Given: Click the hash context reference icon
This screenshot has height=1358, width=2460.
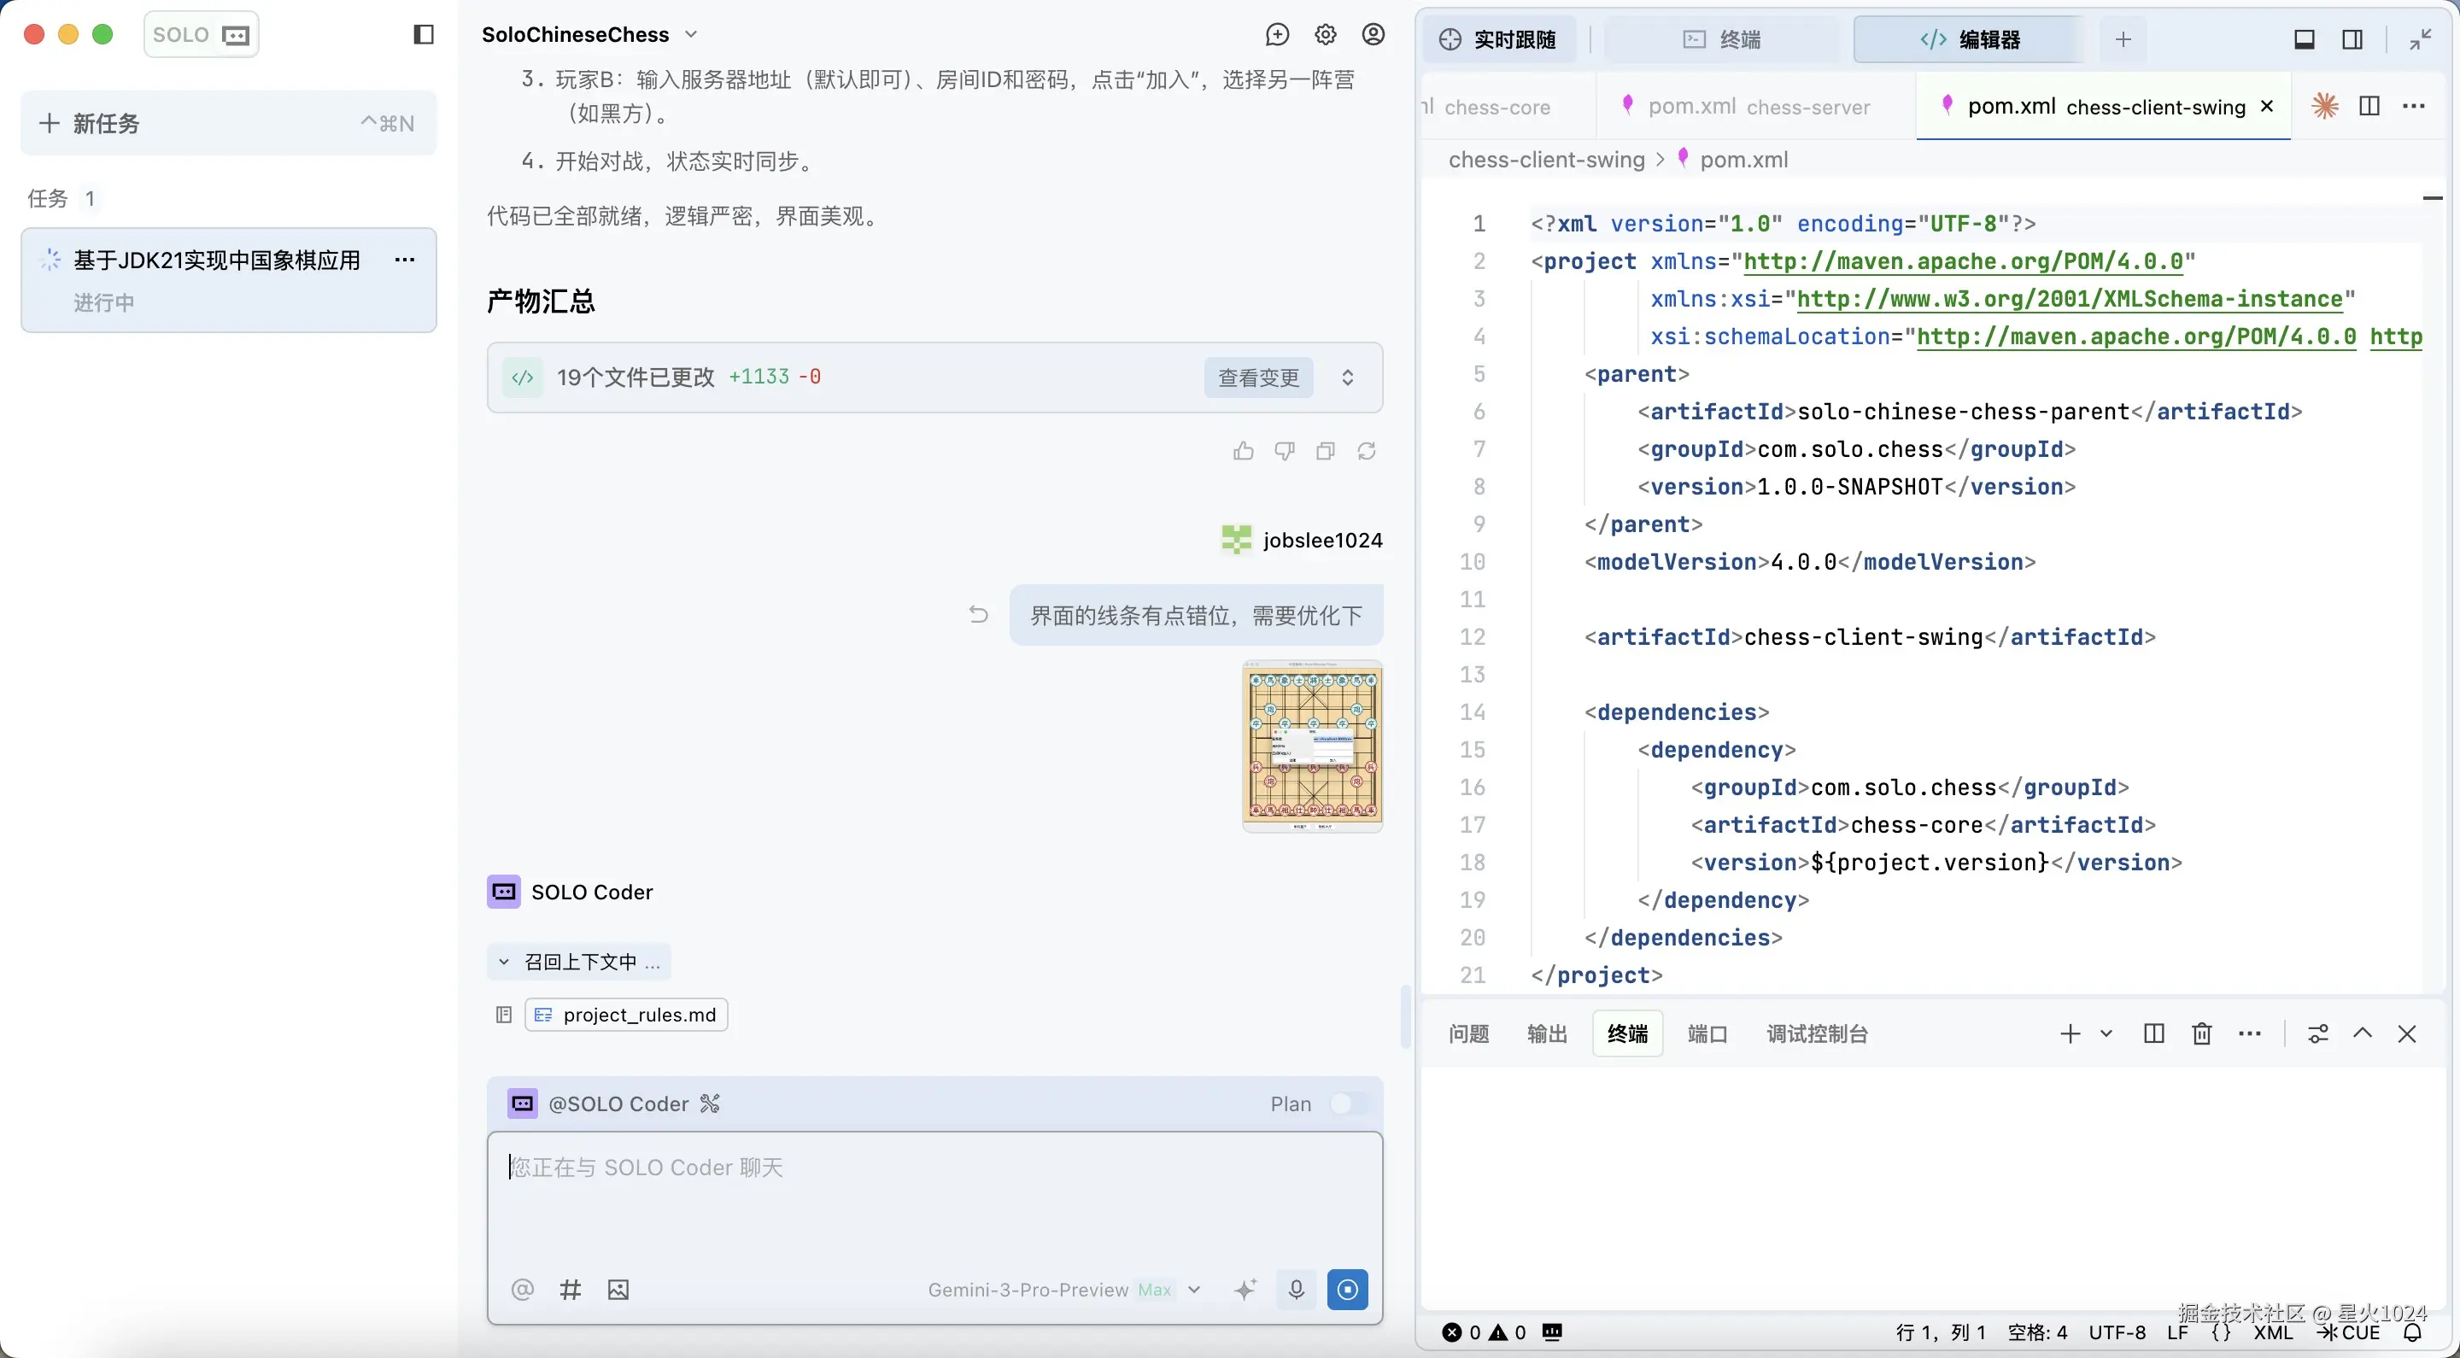Looking at the screenshot, I should 570,1291.
